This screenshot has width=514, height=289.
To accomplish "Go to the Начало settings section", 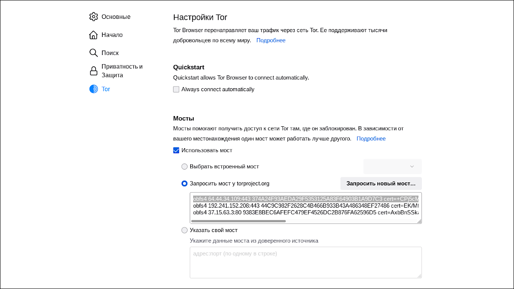I will (x=112, y=35).
